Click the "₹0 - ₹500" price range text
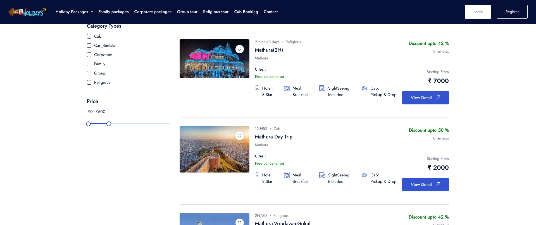This screenshot has width=536, height=225. click(97, 112)
